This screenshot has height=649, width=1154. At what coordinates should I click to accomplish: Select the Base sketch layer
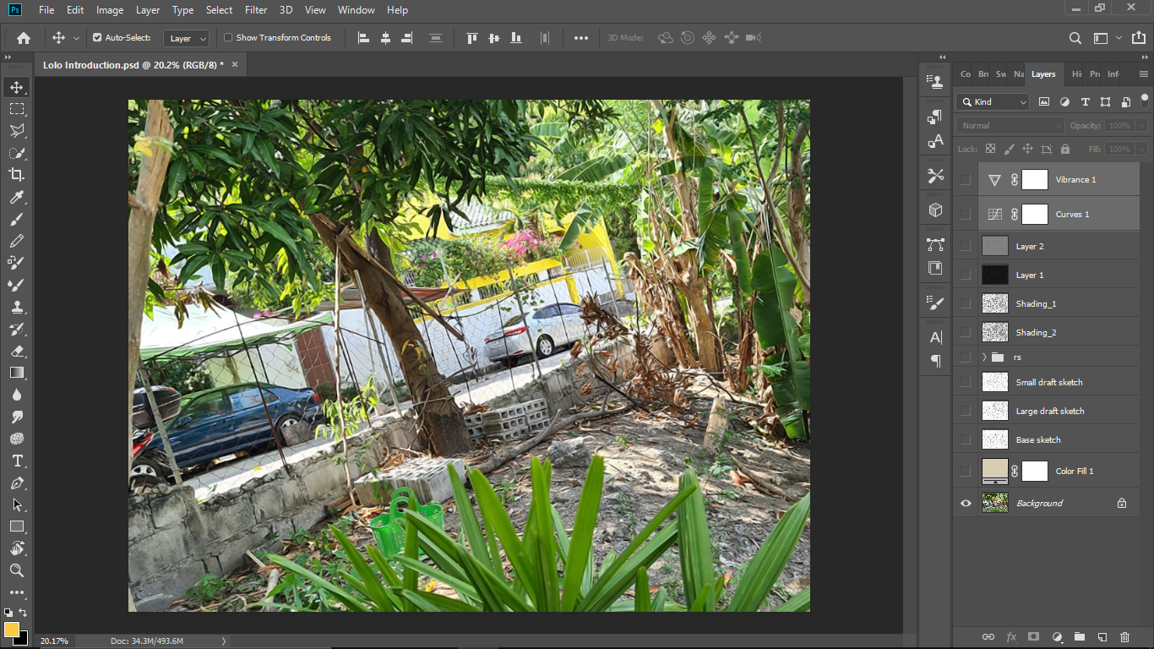tap(1038, 439)
